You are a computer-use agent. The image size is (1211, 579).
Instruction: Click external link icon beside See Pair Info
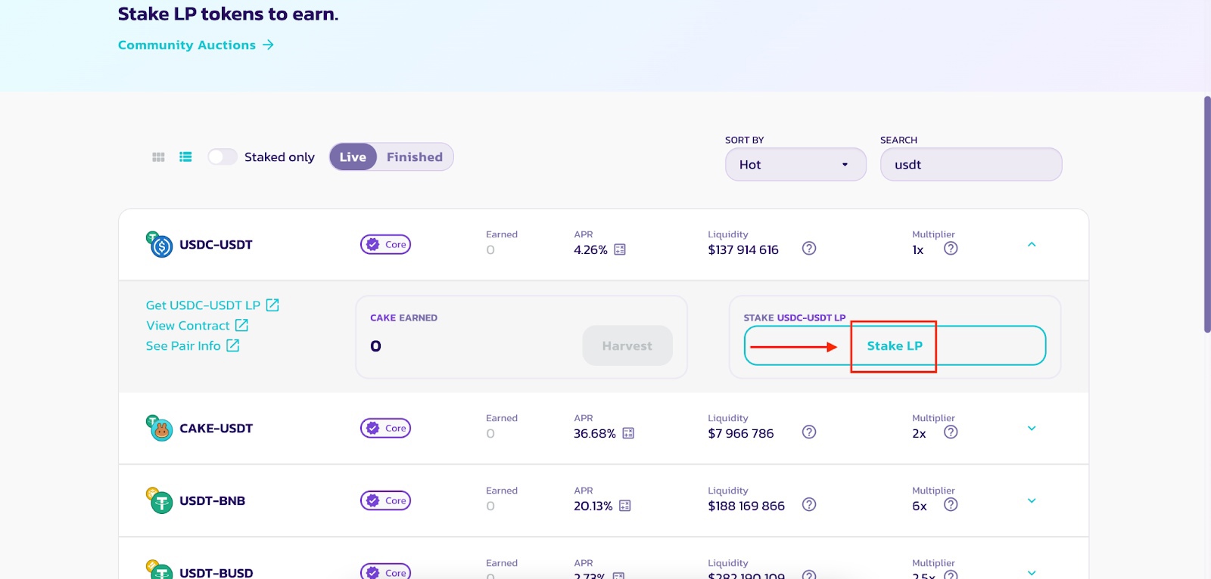(x=233, y=345)
